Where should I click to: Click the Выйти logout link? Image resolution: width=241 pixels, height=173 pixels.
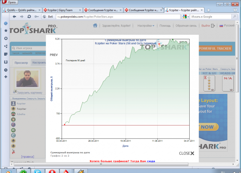pyautogui.click(x=208, y=26)
